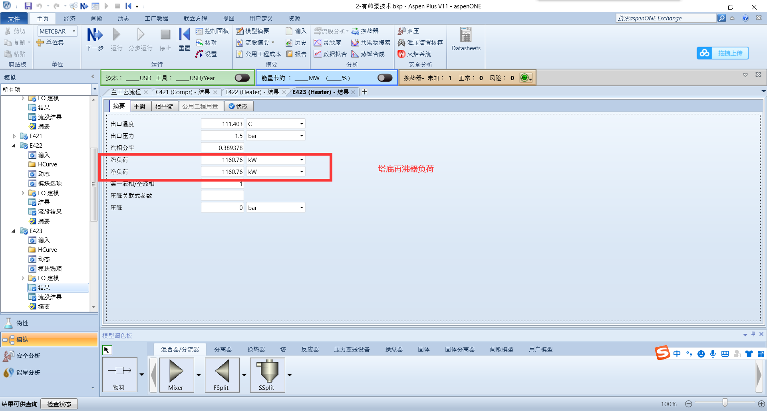Click the Reset (重置) icon

(184, 35)
